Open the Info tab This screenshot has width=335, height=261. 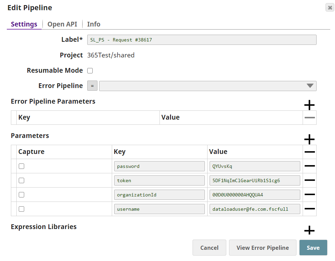pos(94,24)
